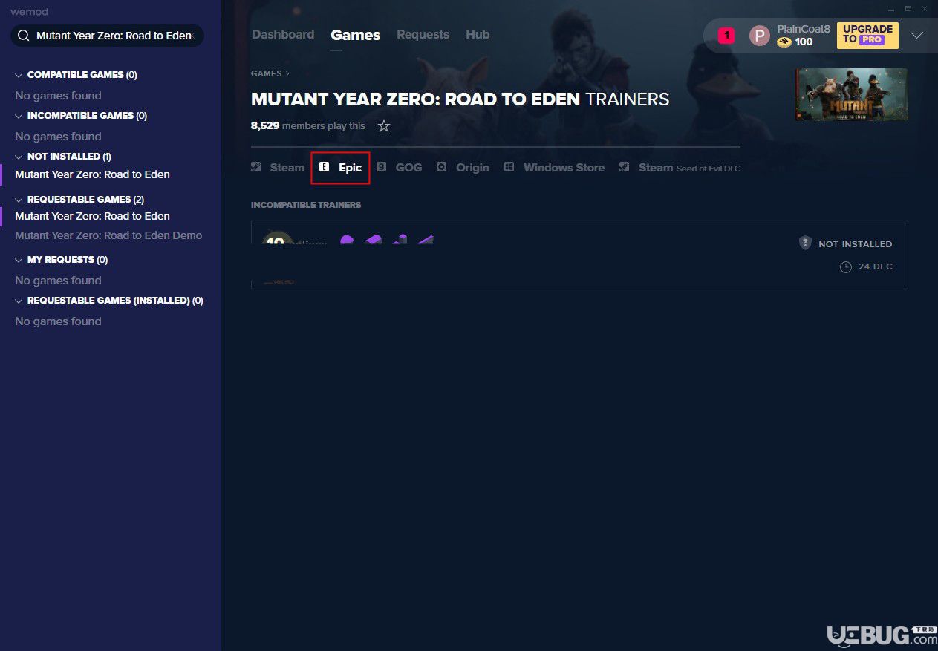This screenshot has height=651, width=938.
Task: Click the search magnifier icon in sidebar
Action: click(x=24, y=36)
